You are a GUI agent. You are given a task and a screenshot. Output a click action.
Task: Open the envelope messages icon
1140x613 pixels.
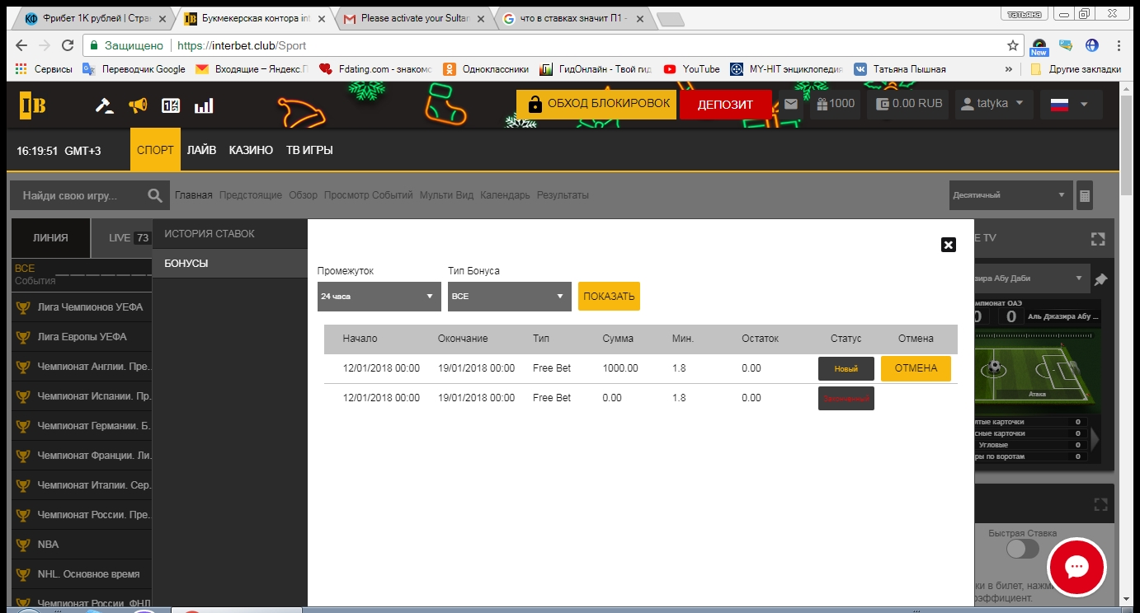791,105
